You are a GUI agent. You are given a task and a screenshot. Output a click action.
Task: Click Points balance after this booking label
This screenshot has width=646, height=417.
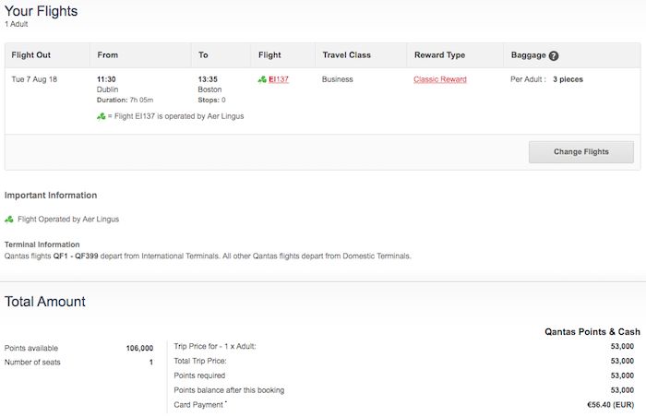click(x=229, y=390)
